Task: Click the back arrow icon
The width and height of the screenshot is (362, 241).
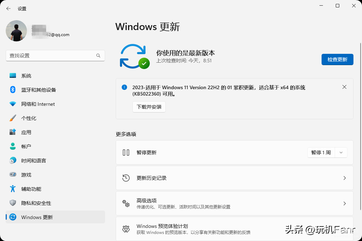Action: (x=9, y=9)
